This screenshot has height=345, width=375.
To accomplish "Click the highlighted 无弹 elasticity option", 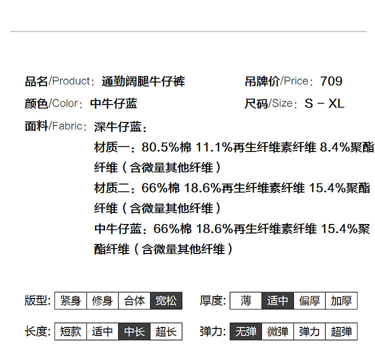I will point(245,331).
